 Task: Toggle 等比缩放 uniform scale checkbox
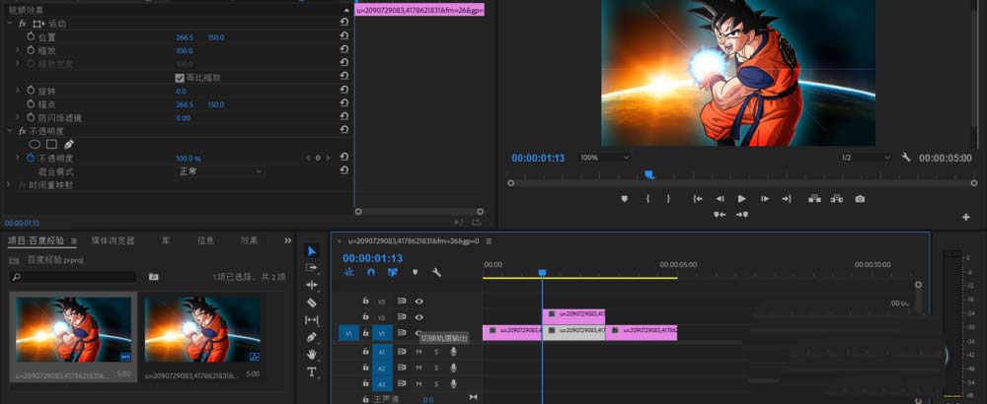coord(180,77)
